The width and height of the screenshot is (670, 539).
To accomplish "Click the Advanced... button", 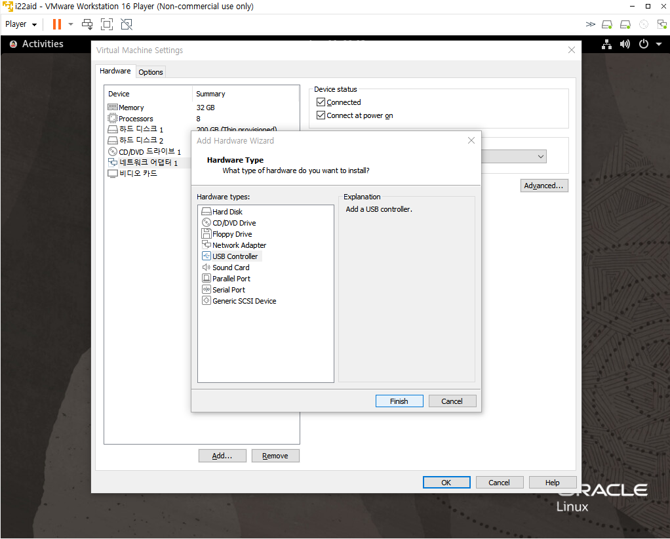I will 544,186.
